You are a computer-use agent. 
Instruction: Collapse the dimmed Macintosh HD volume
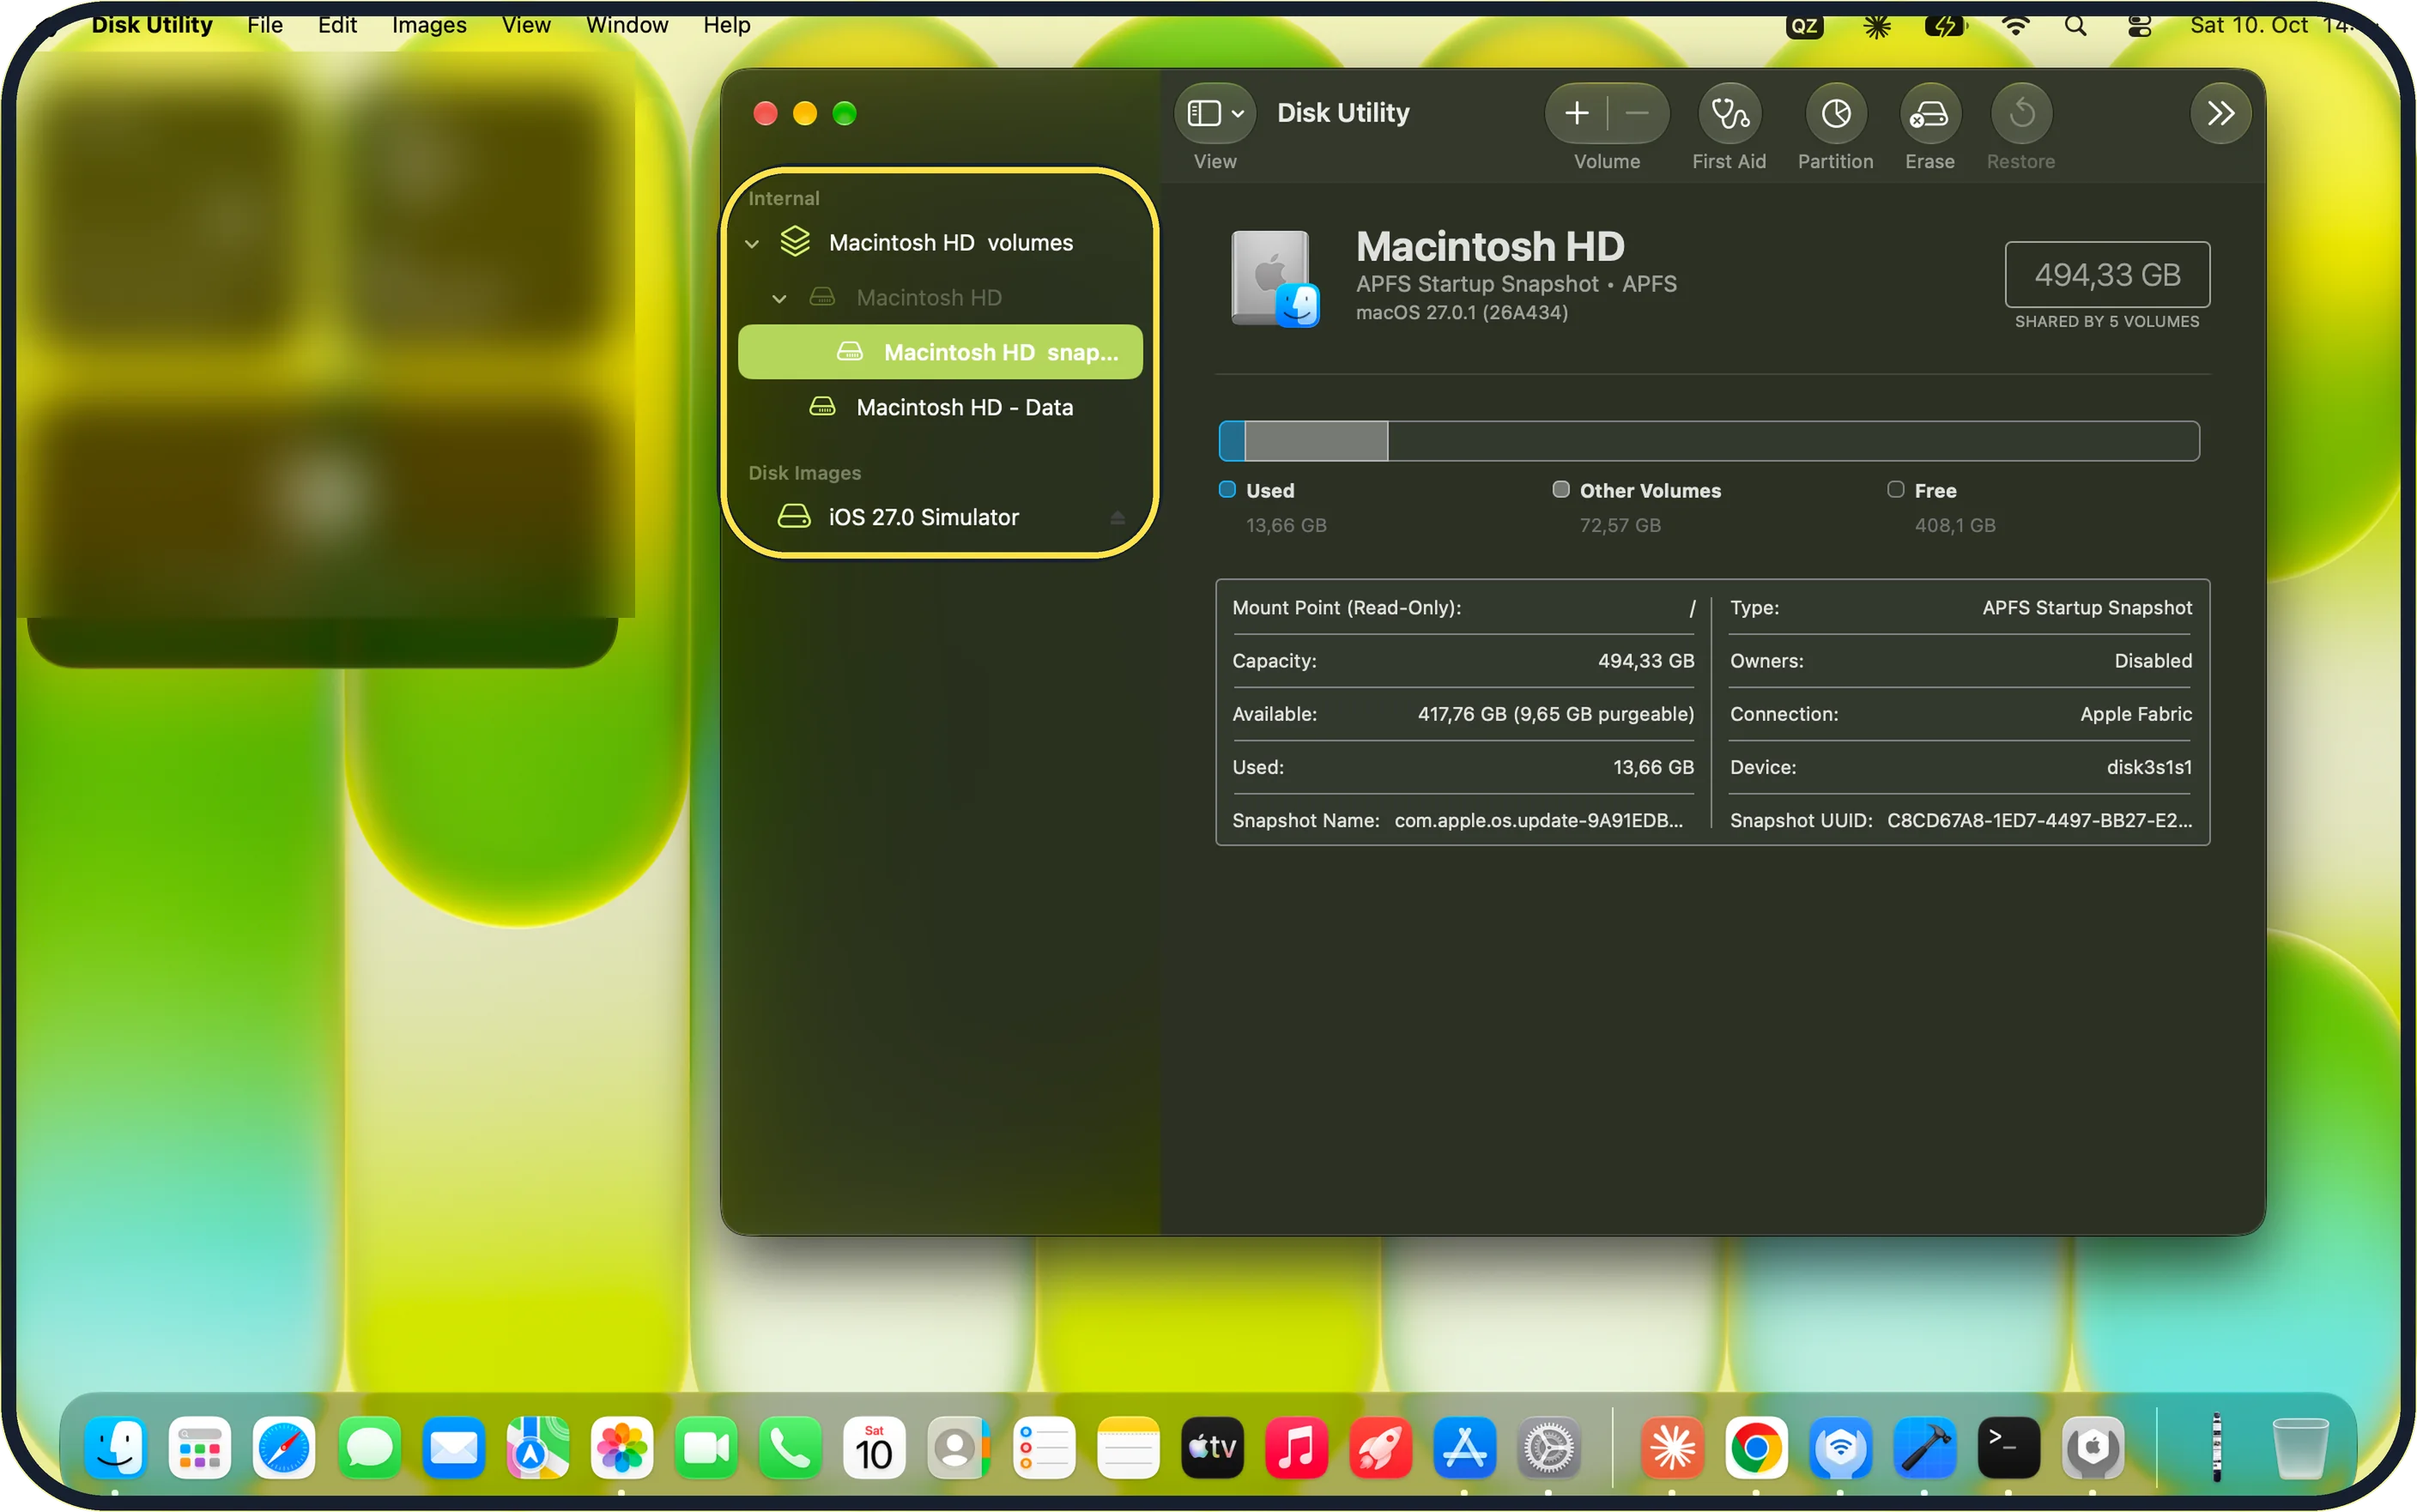pyautogui.click(x=779, y=298)
